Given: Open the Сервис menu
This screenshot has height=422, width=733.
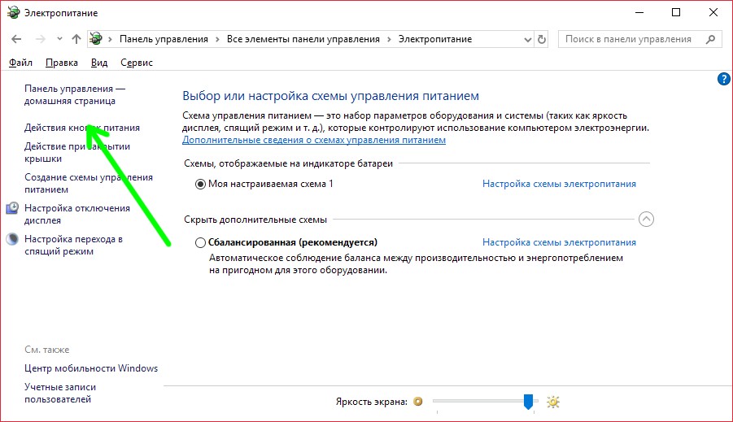Looking at the screenshot, I should [x=137, y=63].
